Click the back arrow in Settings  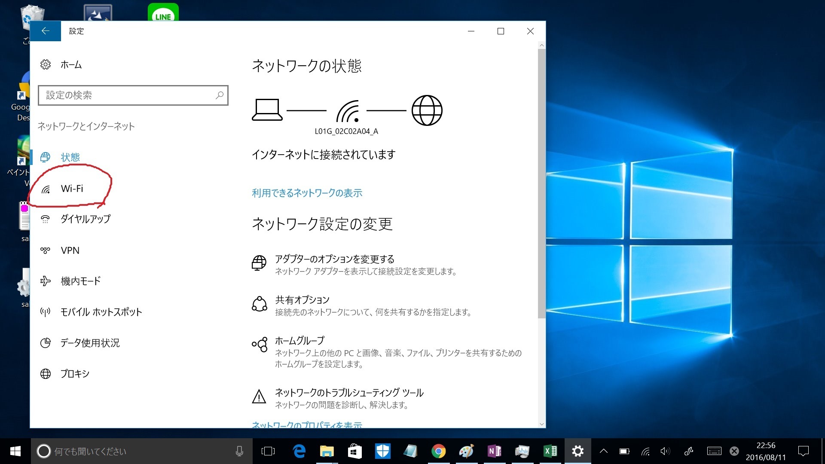[x=46, y=31]
